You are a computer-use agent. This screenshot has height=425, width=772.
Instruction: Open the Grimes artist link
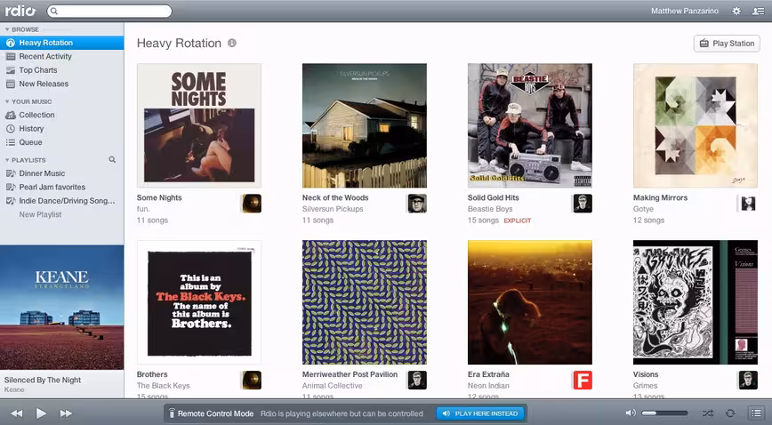645,386
